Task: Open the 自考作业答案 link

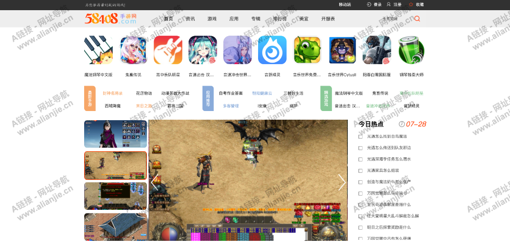Action: [231, 93]
